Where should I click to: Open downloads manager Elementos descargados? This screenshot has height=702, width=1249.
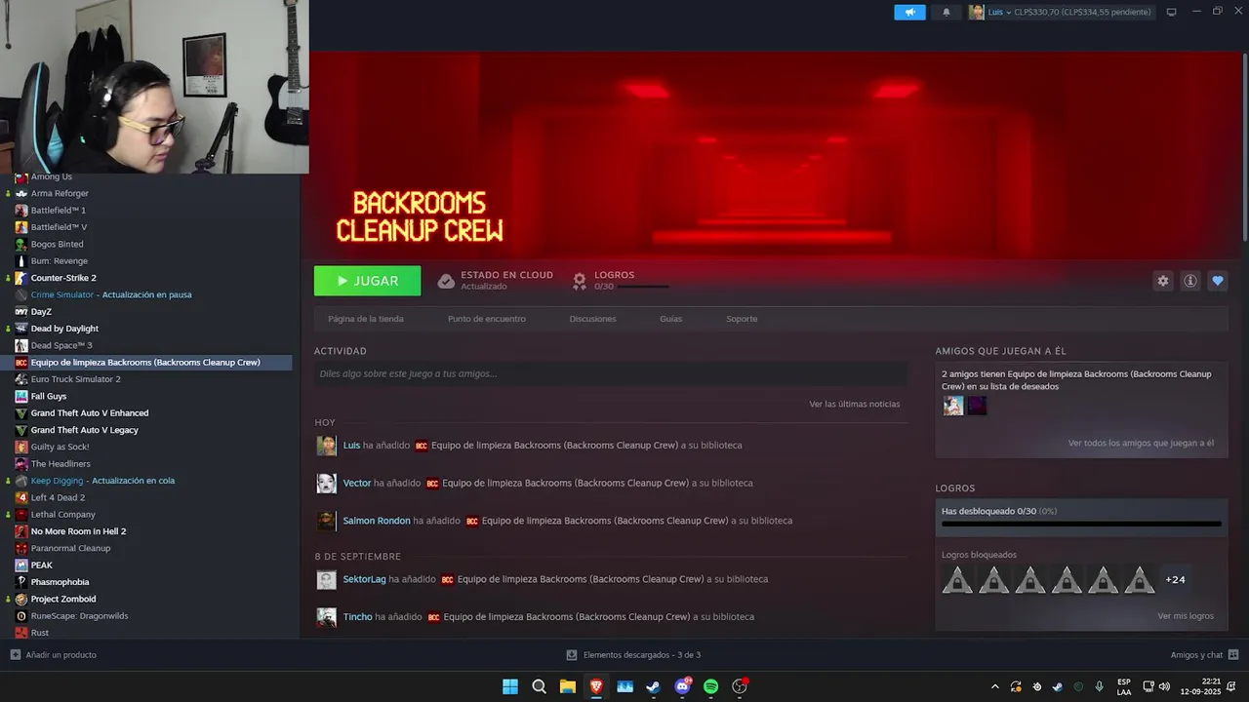click(633, 655)
